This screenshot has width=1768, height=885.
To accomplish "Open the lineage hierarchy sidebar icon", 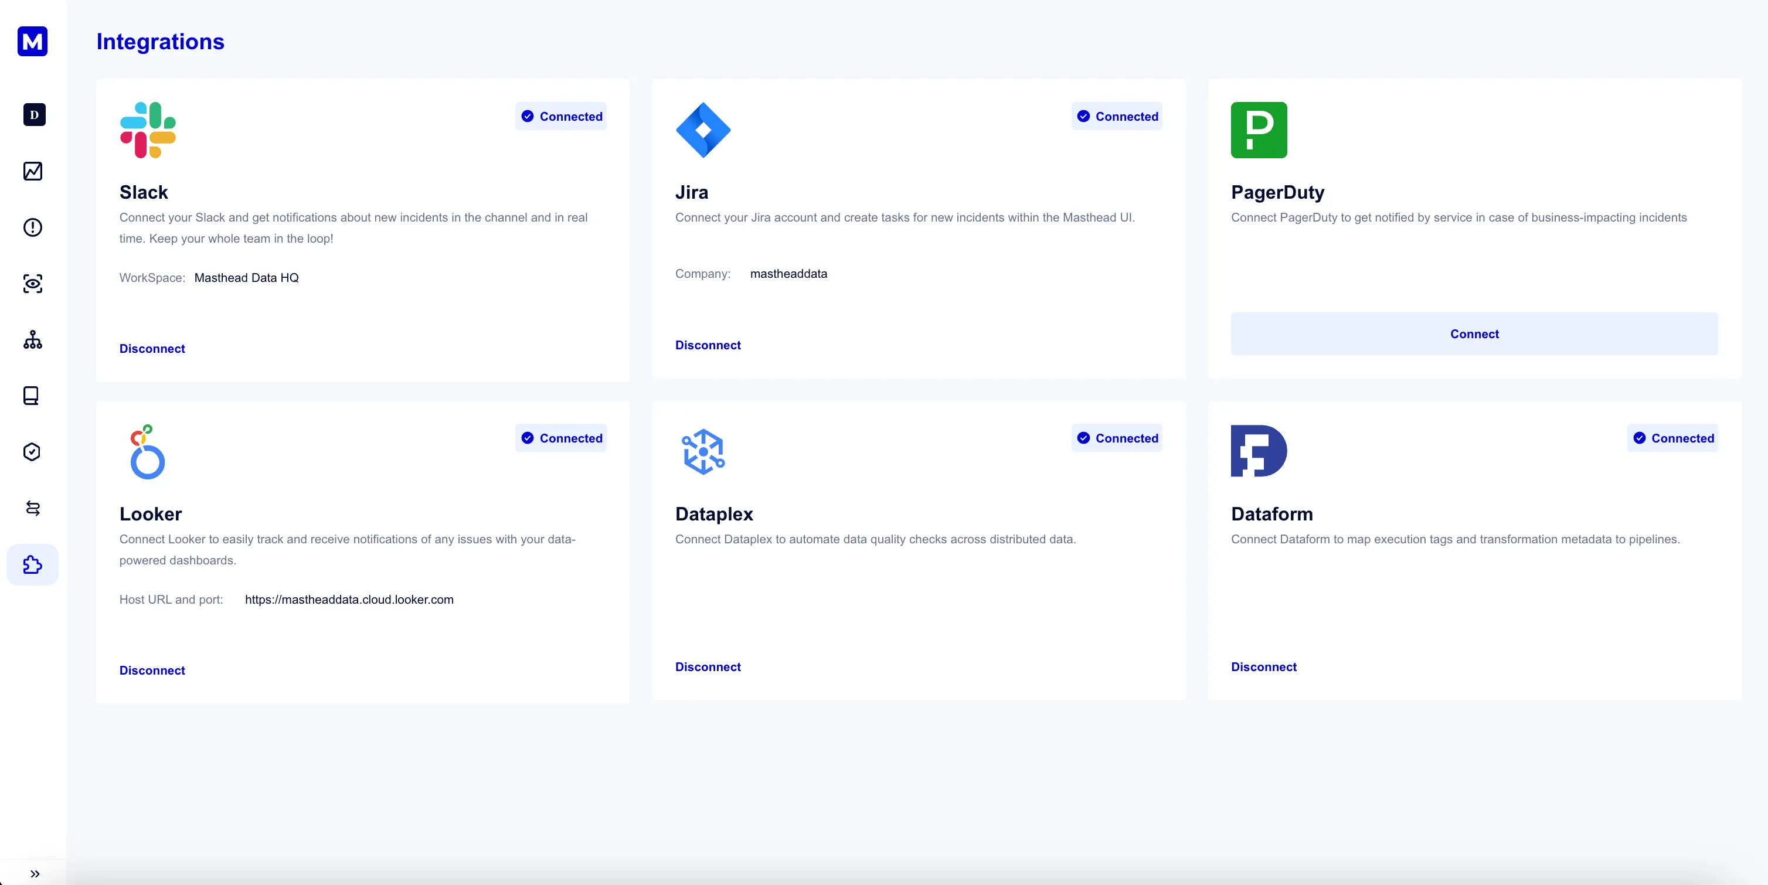I will [x=32, y=339].
